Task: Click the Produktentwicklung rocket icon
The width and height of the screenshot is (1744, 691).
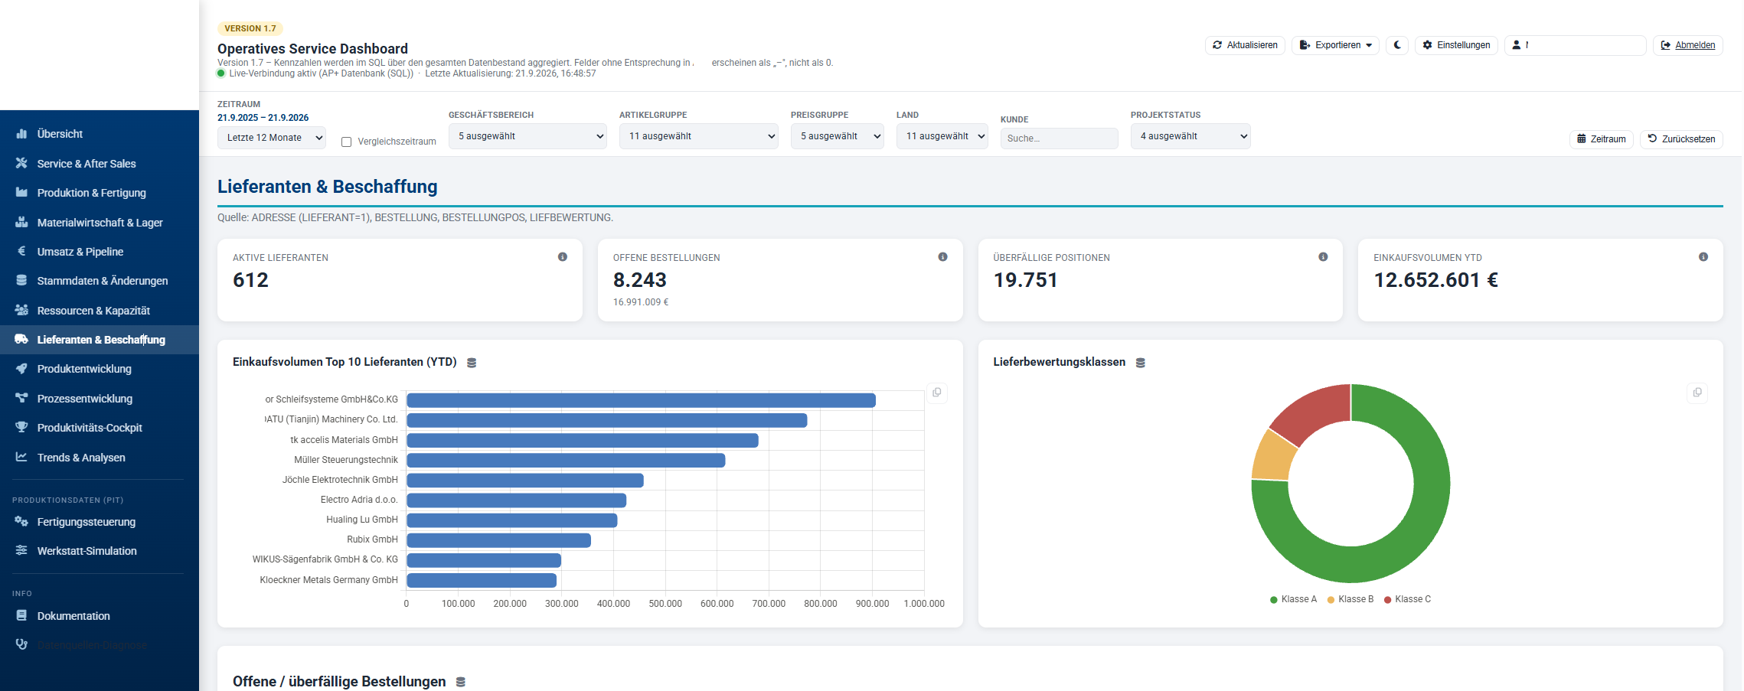Action: click(x=21, y=368)
